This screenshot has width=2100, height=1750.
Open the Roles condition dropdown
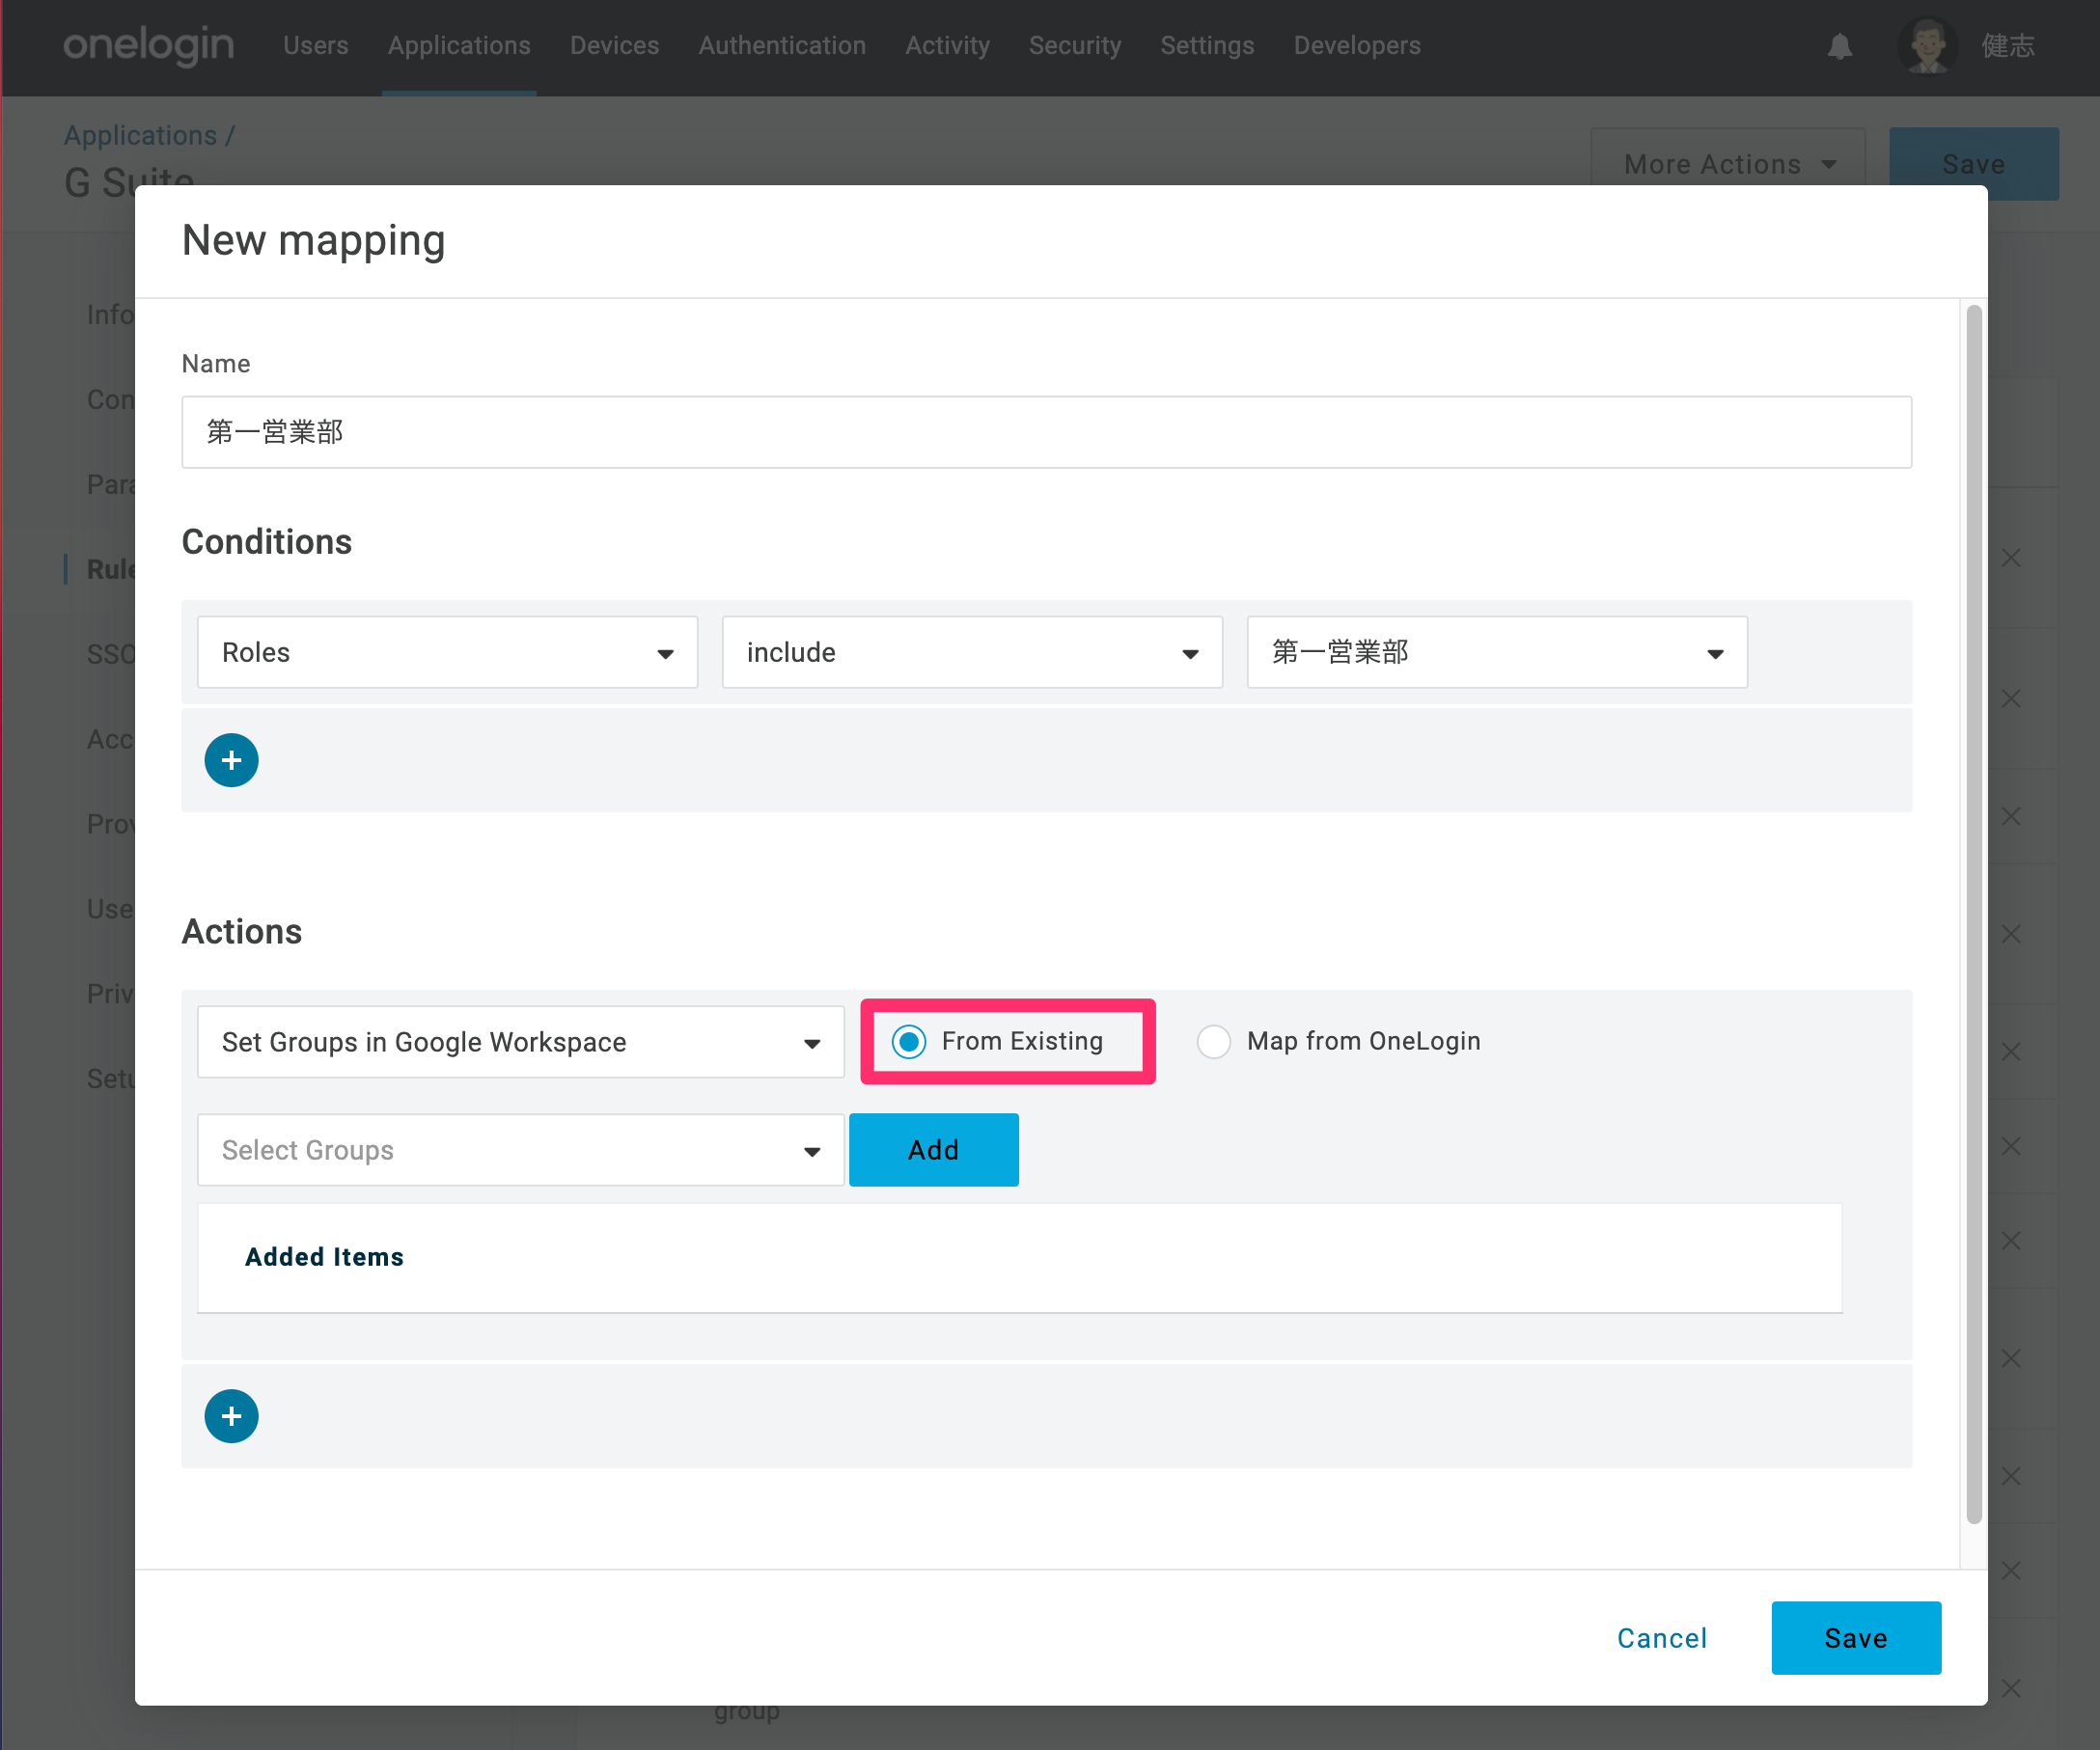click(447, 652)
